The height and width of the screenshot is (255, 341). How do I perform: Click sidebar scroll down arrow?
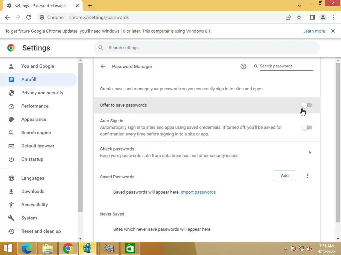(x=80, y=238)
